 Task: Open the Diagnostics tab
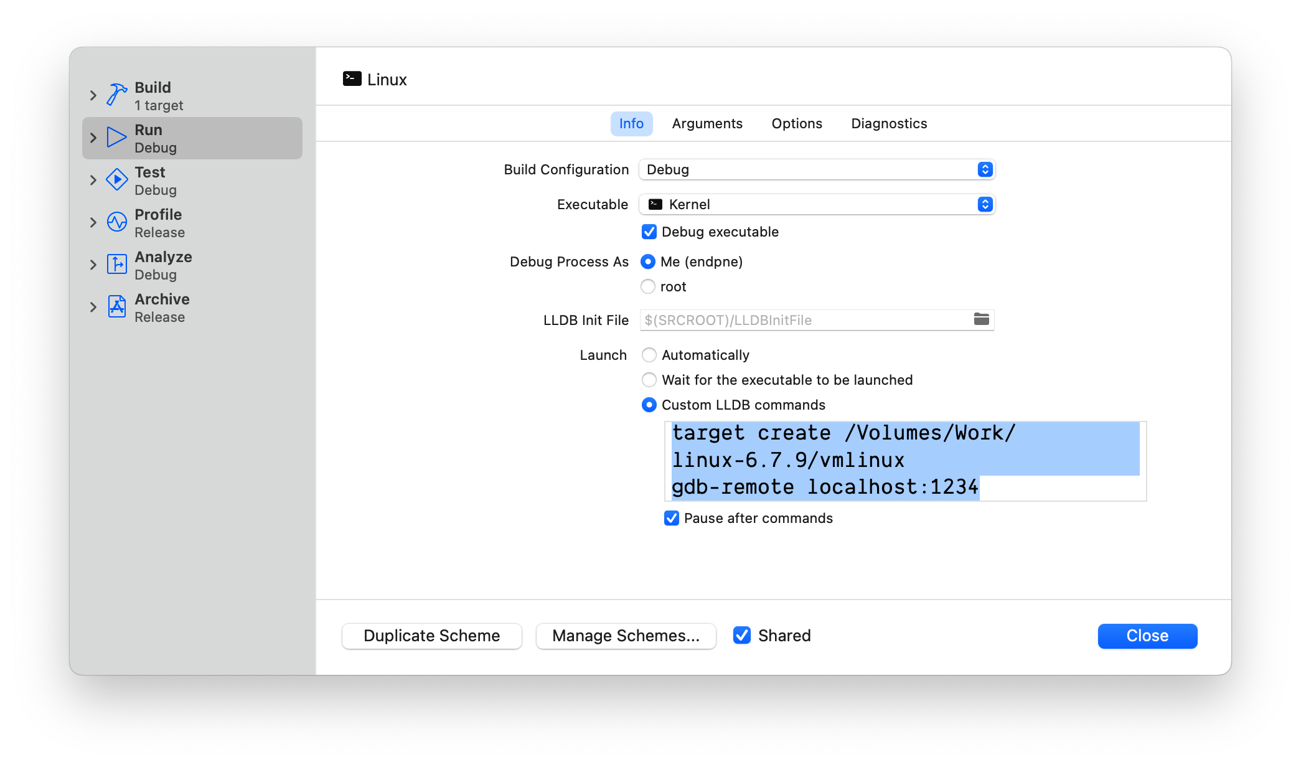(x=889, y=123)
